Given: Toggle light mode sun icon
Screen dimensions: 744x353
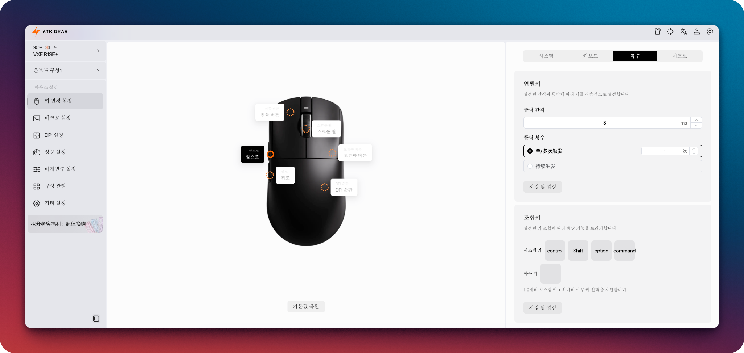Looking at the screenshot, I should [670, 31].
